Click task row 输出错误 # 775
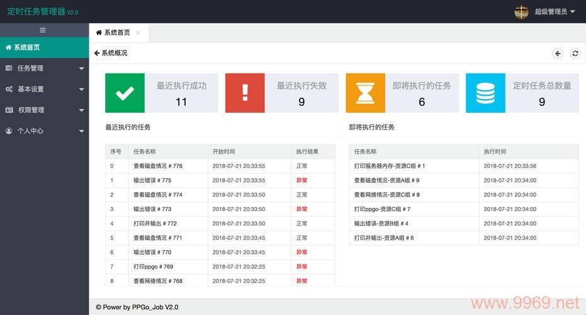This screenshot has height=315, width=586. tap(220, 180)
